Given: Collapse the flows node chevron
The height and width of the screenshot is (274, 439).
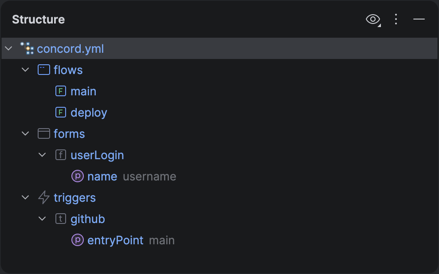Looking at the screenshot, I should [25, 70].
